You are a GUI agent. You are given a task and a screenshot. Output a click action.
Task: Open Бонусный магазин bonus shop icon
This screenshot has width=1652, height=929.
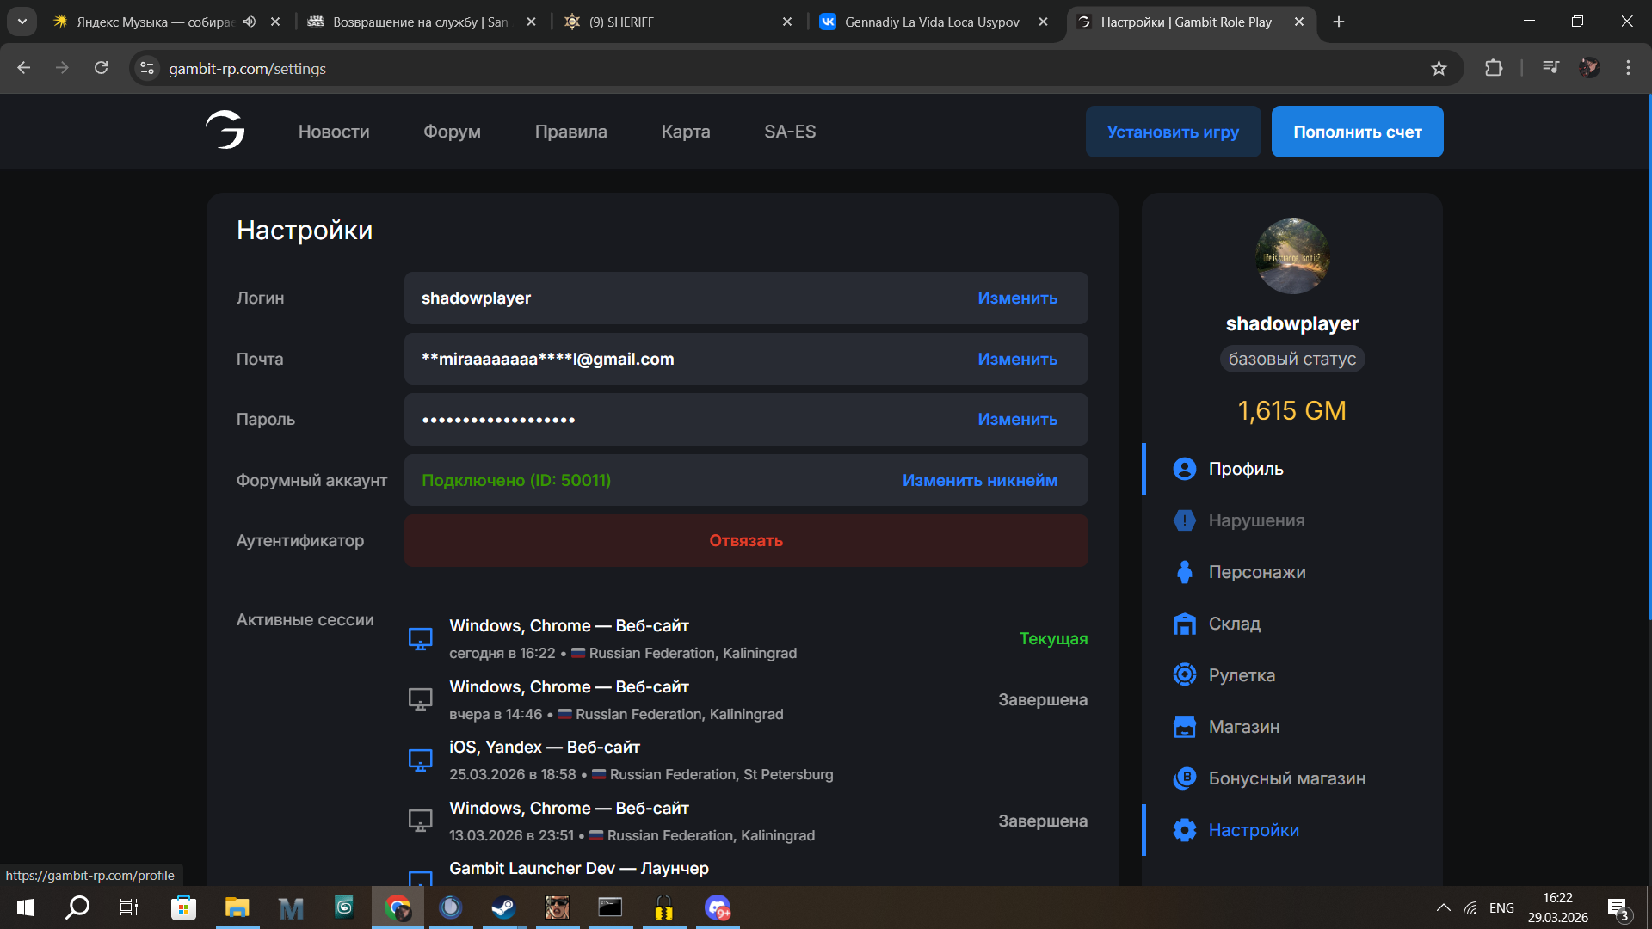(1185, 778)
